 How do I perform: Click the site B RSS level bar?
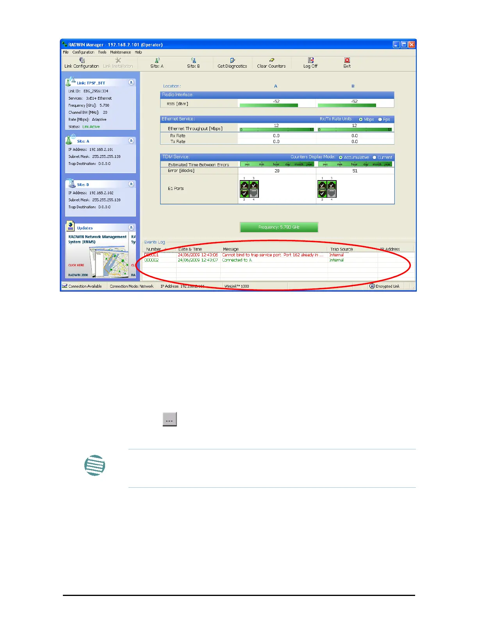coord(347,105)
